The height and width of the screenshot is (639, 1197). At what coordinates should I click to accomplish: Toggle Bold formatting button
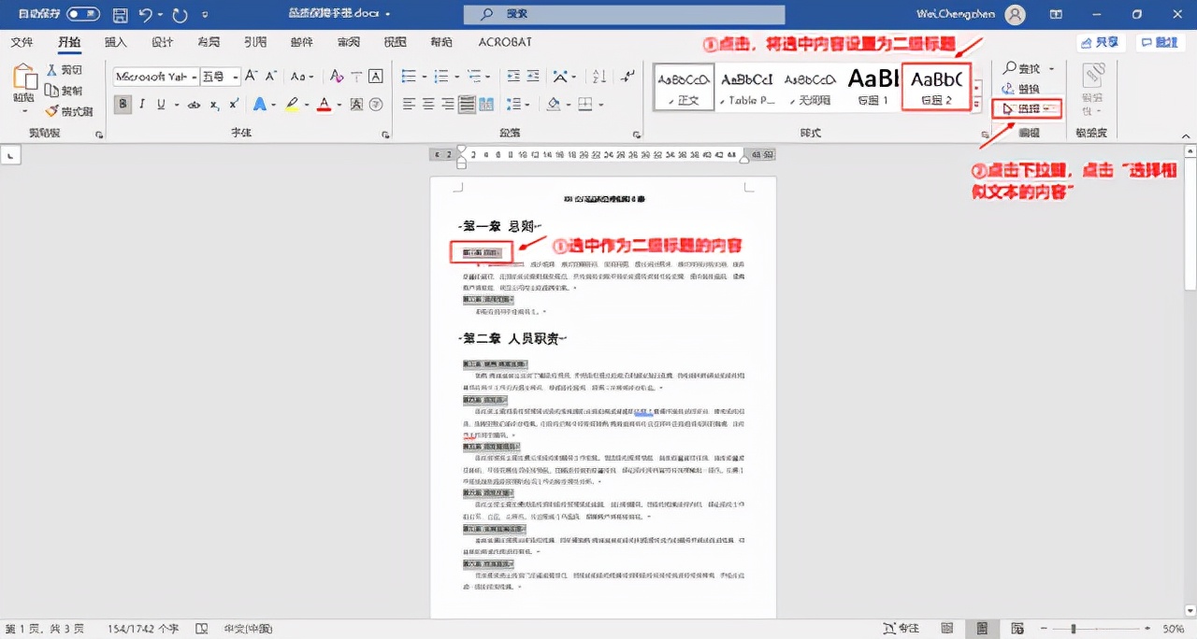[x=123, y=105]
